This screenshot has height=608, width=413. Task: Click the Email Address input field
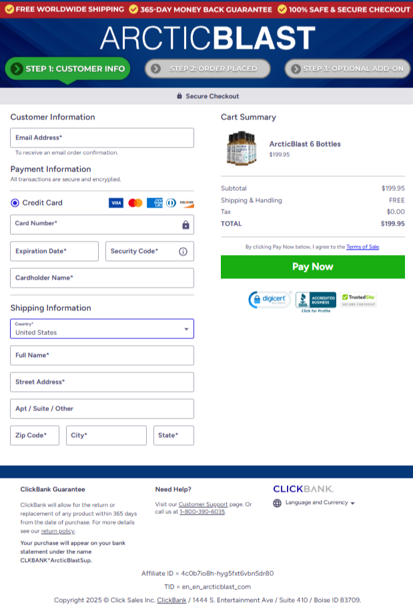click(x=102, y=138)
